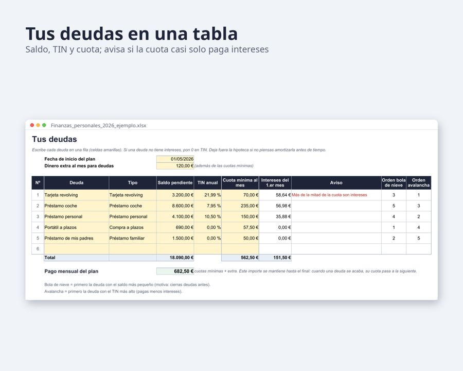
Task: Click the 'TIN anual' column header
Action: click(x=208, y=182)
